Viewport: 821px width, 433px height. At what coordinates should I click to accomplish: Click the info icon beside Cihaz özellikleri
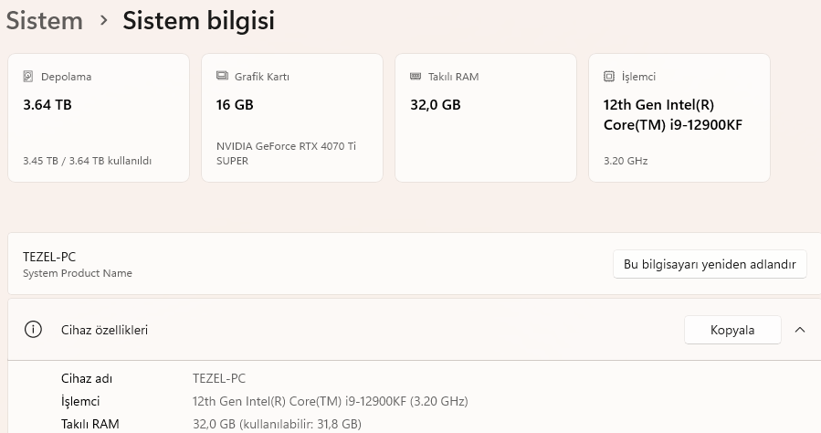(x=33, y=330)
